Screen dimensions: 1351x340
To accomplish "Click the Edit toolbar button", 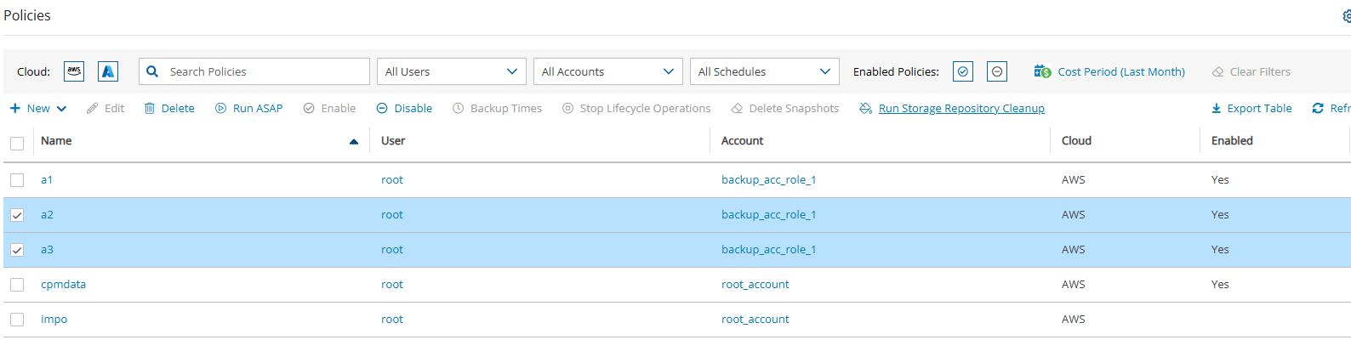I will [x=105, y=108].
